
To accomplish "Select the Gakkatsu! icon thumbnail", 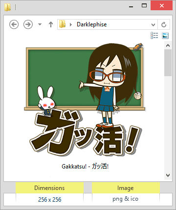I will pos(85,100).
